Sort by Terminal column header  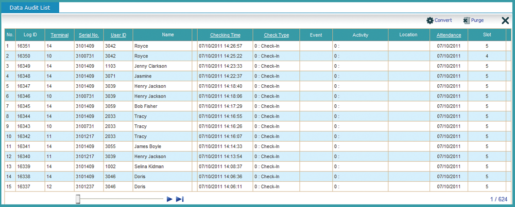pyautogui.click(x=60, y=35)
